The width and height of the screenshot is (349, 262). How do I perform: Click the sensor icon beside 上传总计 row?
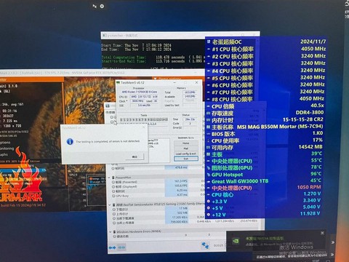click(113, 214)
